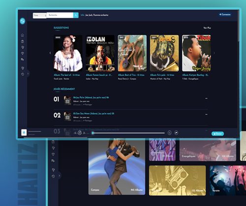This screenshot has width=246, height=206.
Task: Open the options menu for track 02
Action: (206, 114)
